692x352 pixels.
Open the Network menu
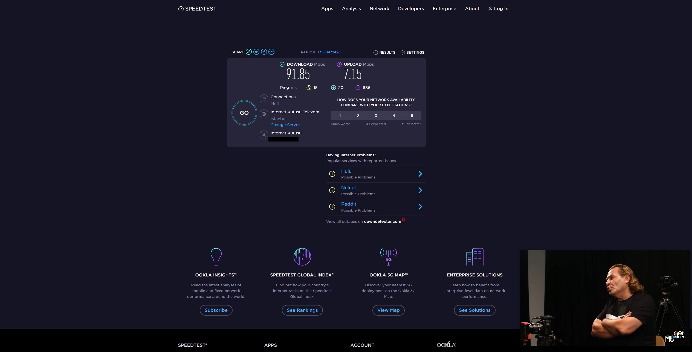pos(379,8)
